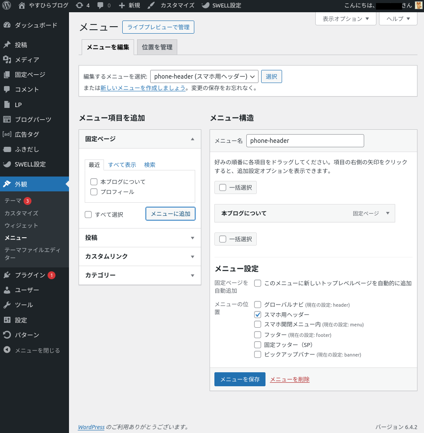The width and height of the screenshot is (424, 433).
Task: Click the メニューを削除 link
Action: [290, 379]
